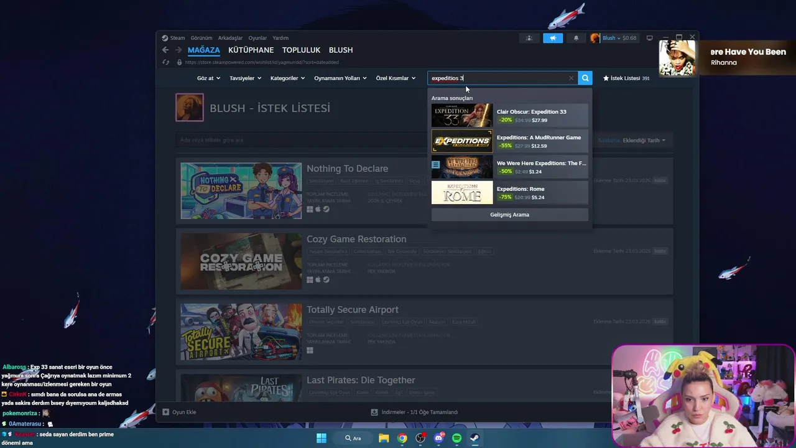This screenshot has width=796, height=448.
Task: Expand the Oynamanın Yolları dropdown
Action: [340, 78]
